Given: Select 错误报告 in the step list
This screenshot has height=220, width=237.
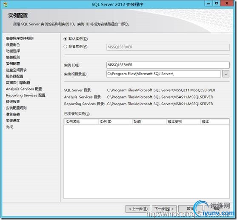Looking at the screenshot, I should pyautogui.click(x=13, y=101).
